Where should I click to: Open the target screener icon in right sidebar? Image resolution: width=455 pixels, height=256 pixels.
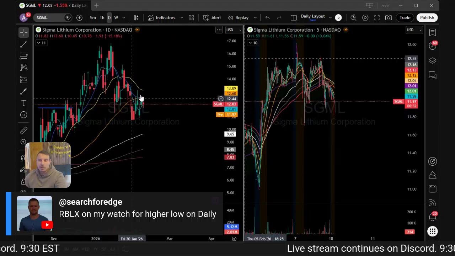433,161
